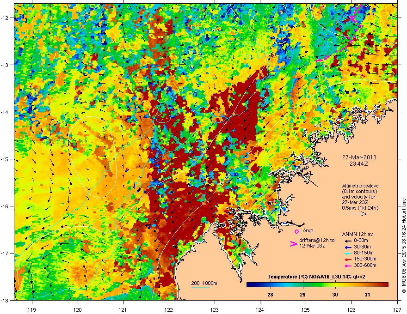Click the magenta drifters arrowhead legend symbol
The height and width of the screenshot is (314, 407).
(x=293, y=244)
